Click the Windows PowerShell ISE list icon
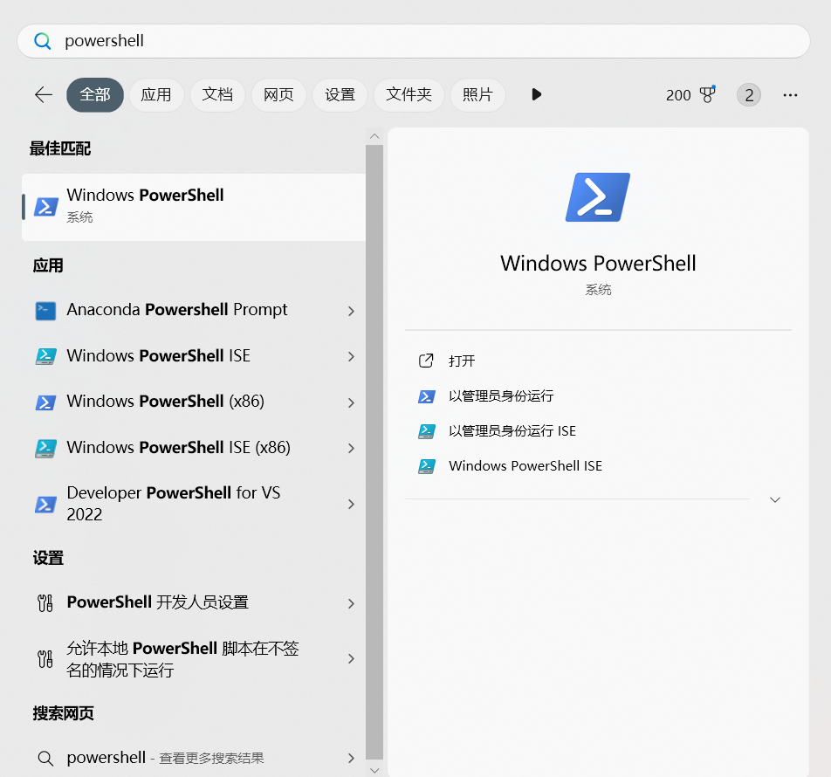Screen dimensions: 831x777 point(45,356)
